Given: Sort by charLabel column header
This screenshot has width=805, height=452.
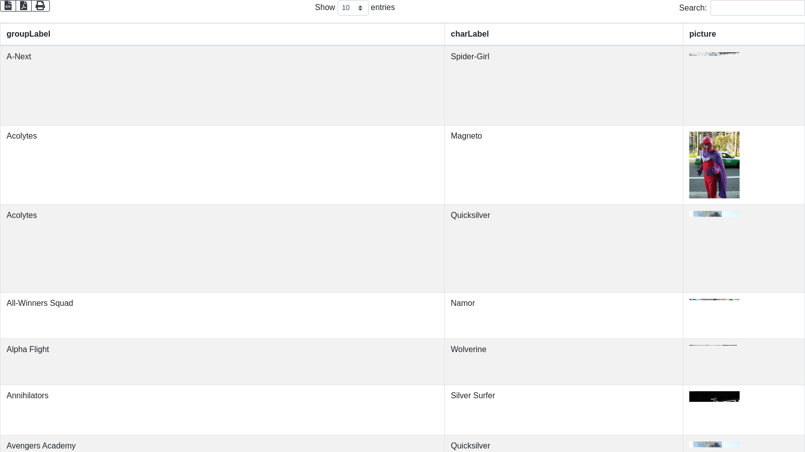Looking at the screenshot, I should [x=563, y=34].
